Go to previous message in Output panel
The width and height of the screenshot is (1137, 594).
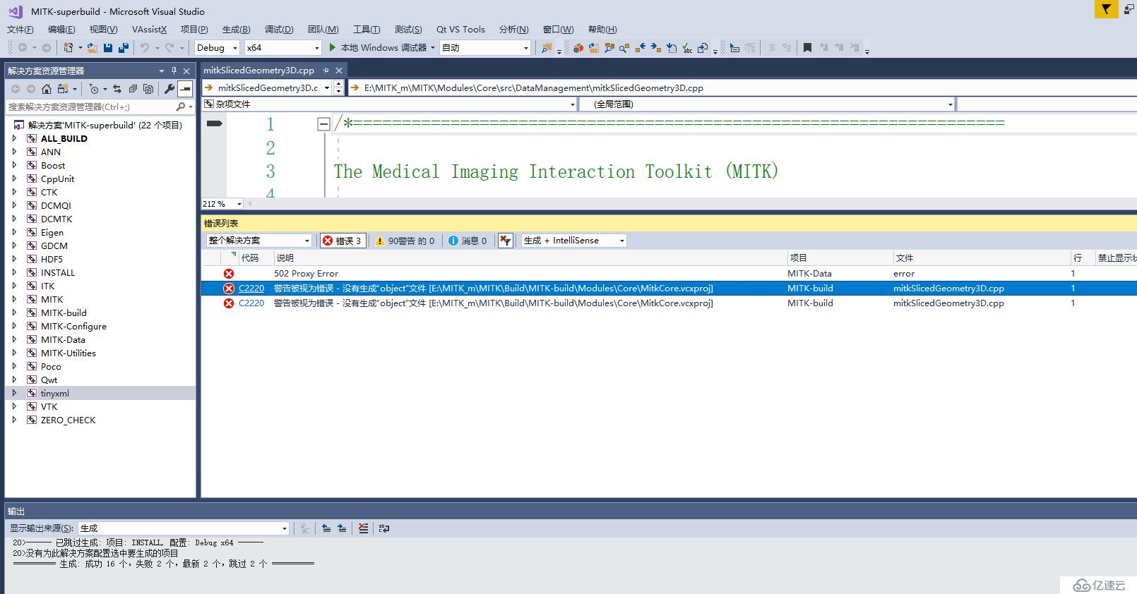pyautogui.click(x=326, y=528)
